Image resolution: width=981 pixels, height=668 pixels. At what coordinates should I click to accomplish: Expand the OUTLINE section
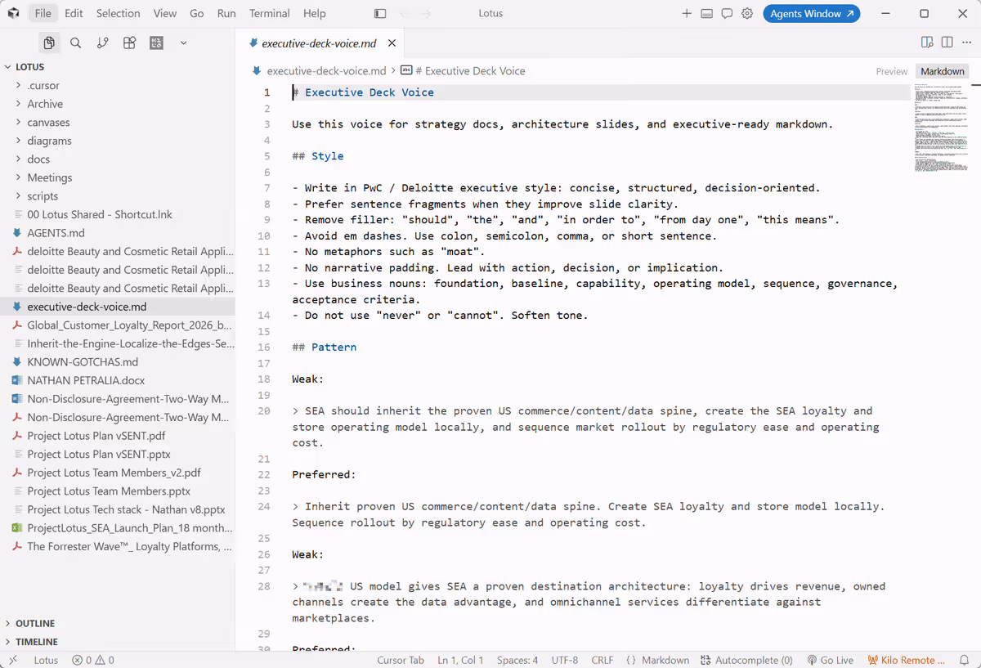click(118, 623)
